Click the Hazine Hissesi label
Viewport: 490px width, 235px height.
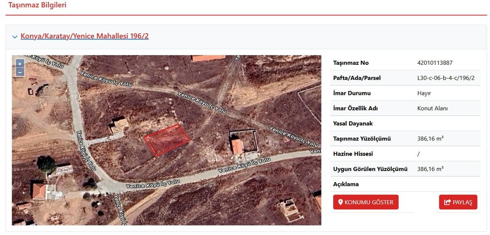[x=353, y=154]
